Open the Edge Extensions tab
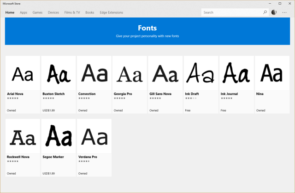This screenshot has height=193, width=295. coord(111,12)
